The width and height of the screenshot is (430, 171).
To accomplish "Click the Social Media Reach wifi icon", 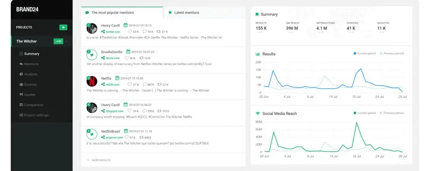I will pyautogui.click(x=258, y=114).
